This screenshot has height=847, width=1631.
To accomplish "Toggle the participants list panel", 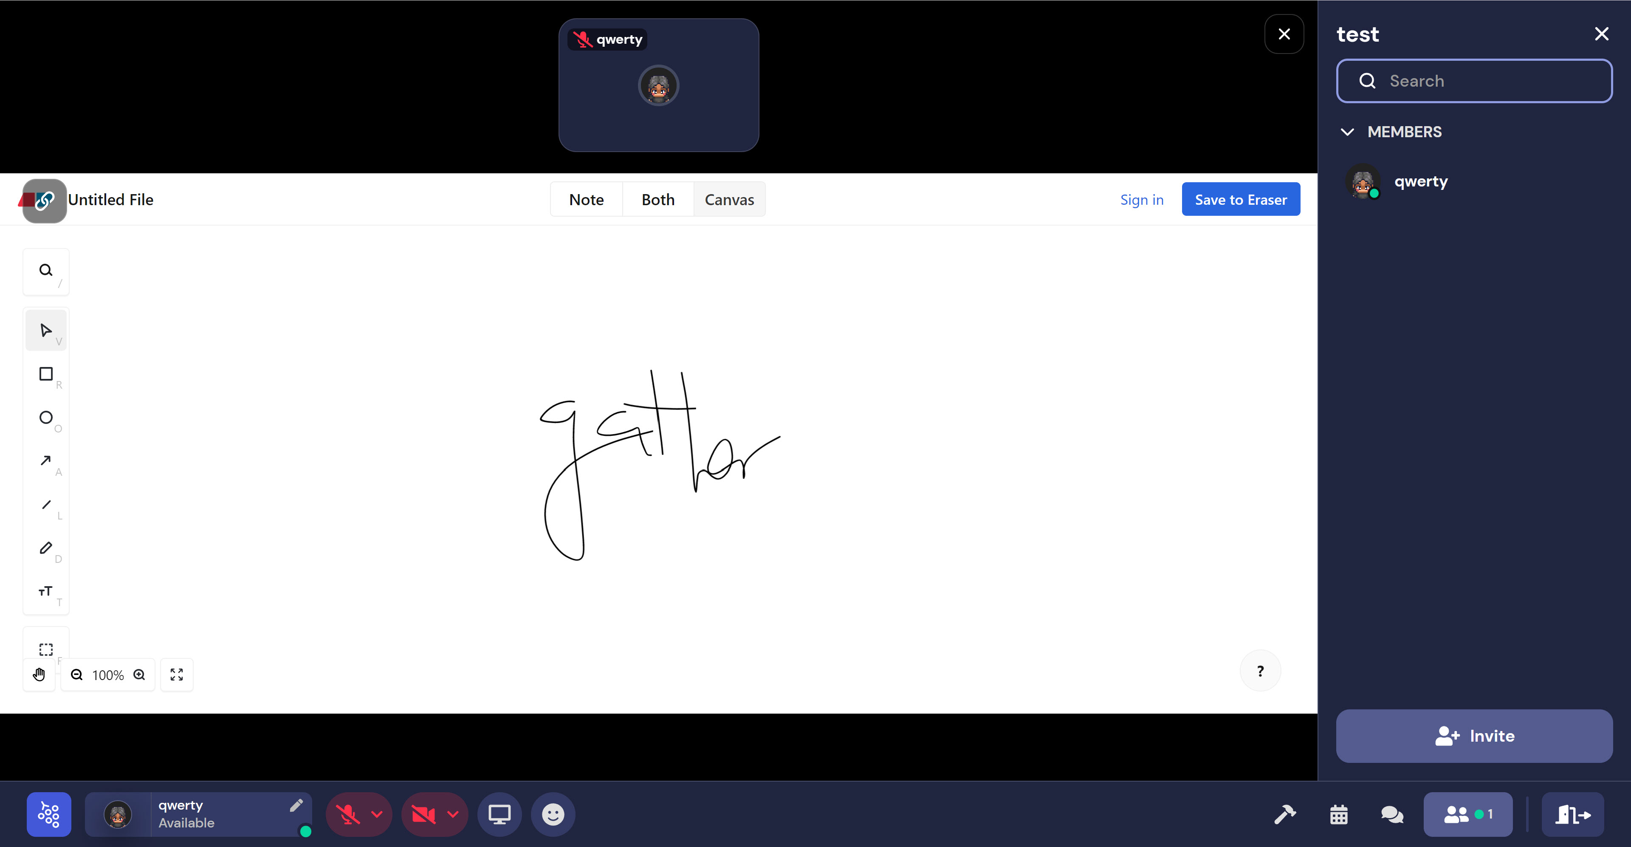I will pos(1467,814).
